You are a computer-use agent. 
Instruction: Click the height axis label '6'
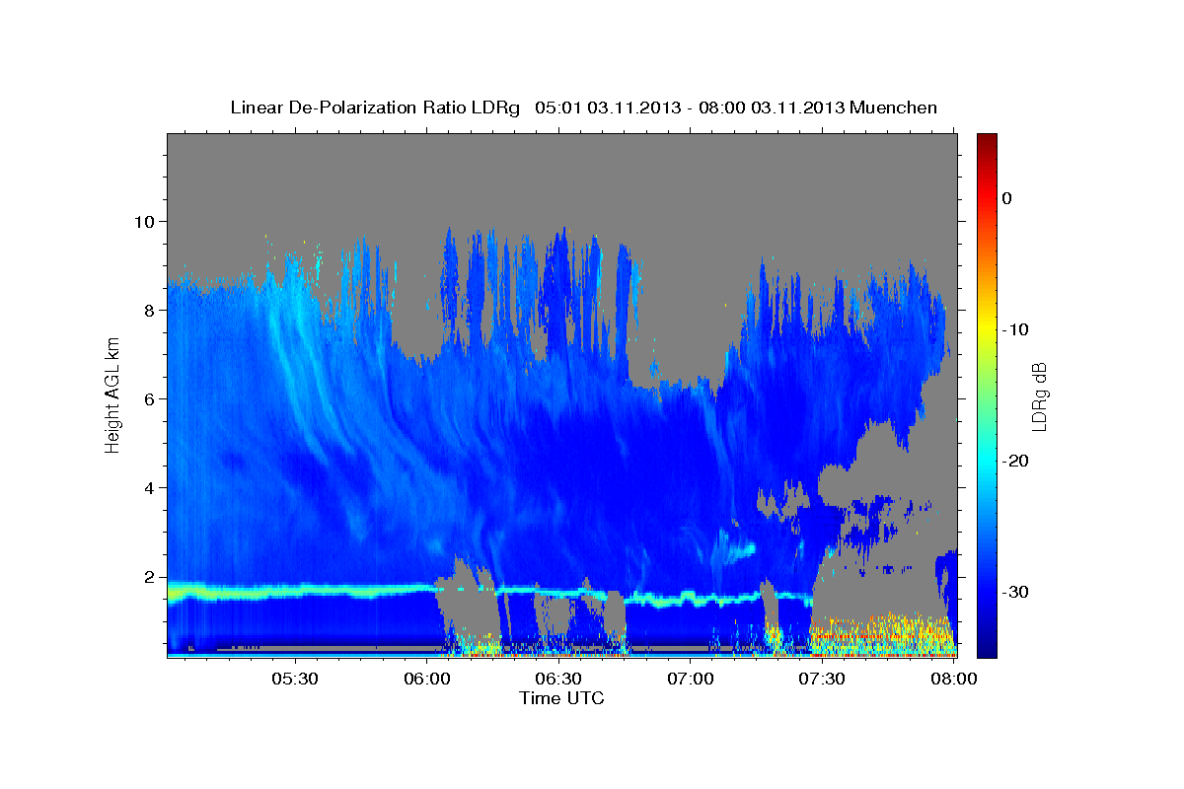[x=152, y=399]
